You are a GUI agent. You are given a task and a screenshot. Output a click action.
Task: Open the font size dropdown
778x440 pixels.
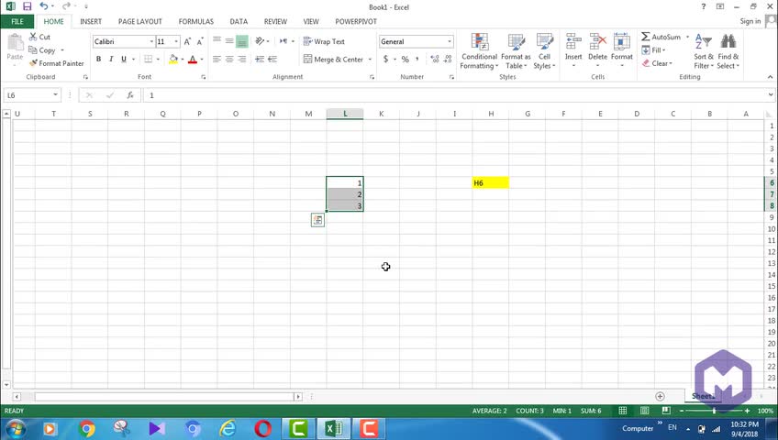176,41
